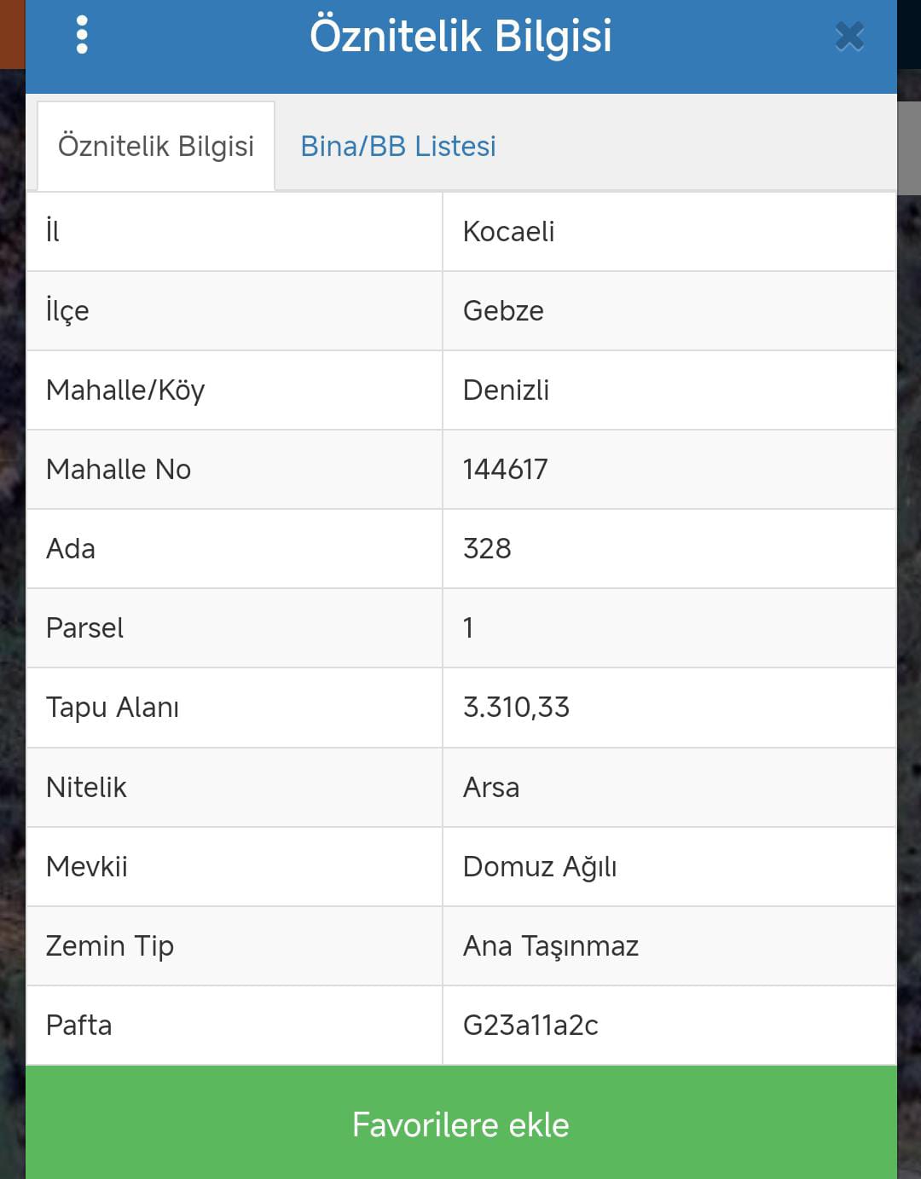Switch to the Bina/BB Listesi tab
This screenshot has height=1179, width=921.
398,146
